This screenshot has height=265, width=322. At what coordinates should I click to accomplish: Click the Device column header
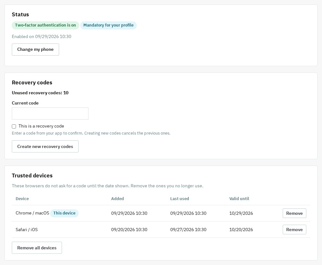[22, 199]
